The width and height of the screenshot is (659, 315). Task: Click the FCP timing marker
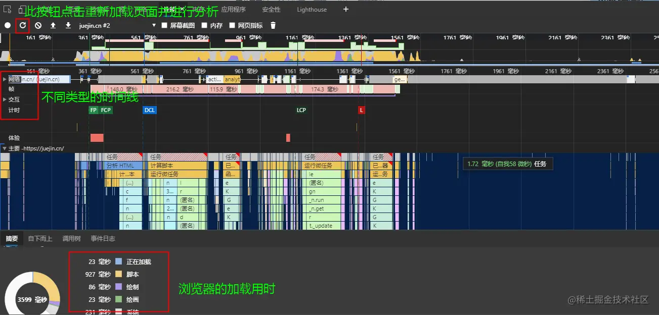point(106,110)
